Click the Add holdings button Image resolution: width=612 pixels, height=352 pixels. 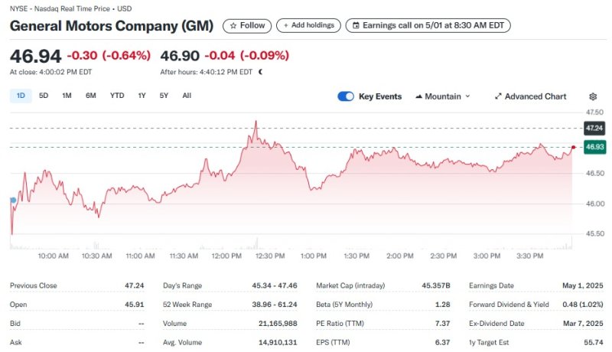point(308,25)
